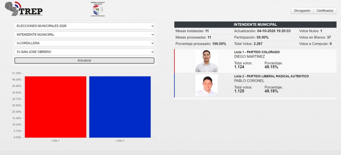
Task: Click the TREP logo
Action: point(24,9)
